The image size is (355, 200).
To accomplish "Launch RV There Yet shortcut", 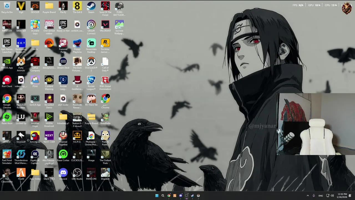I will (x=91, y=100).
